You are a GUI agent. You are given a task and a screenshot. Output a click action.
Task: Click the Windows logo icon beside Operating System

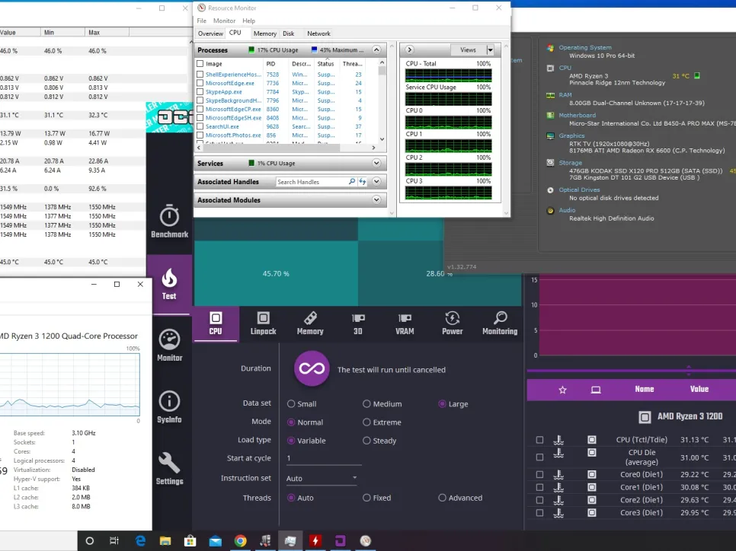(550, 48)
